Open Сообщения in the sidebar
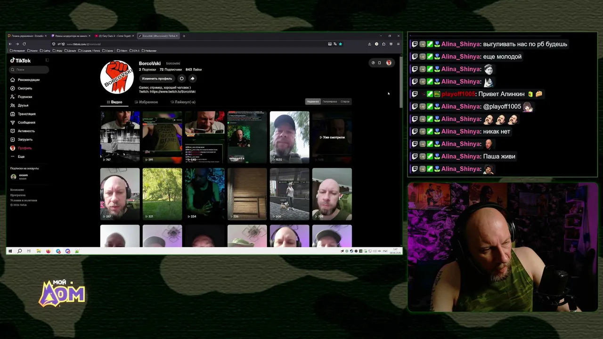The image size is (603, 339). pyautogui.click(x=23, y=122)
